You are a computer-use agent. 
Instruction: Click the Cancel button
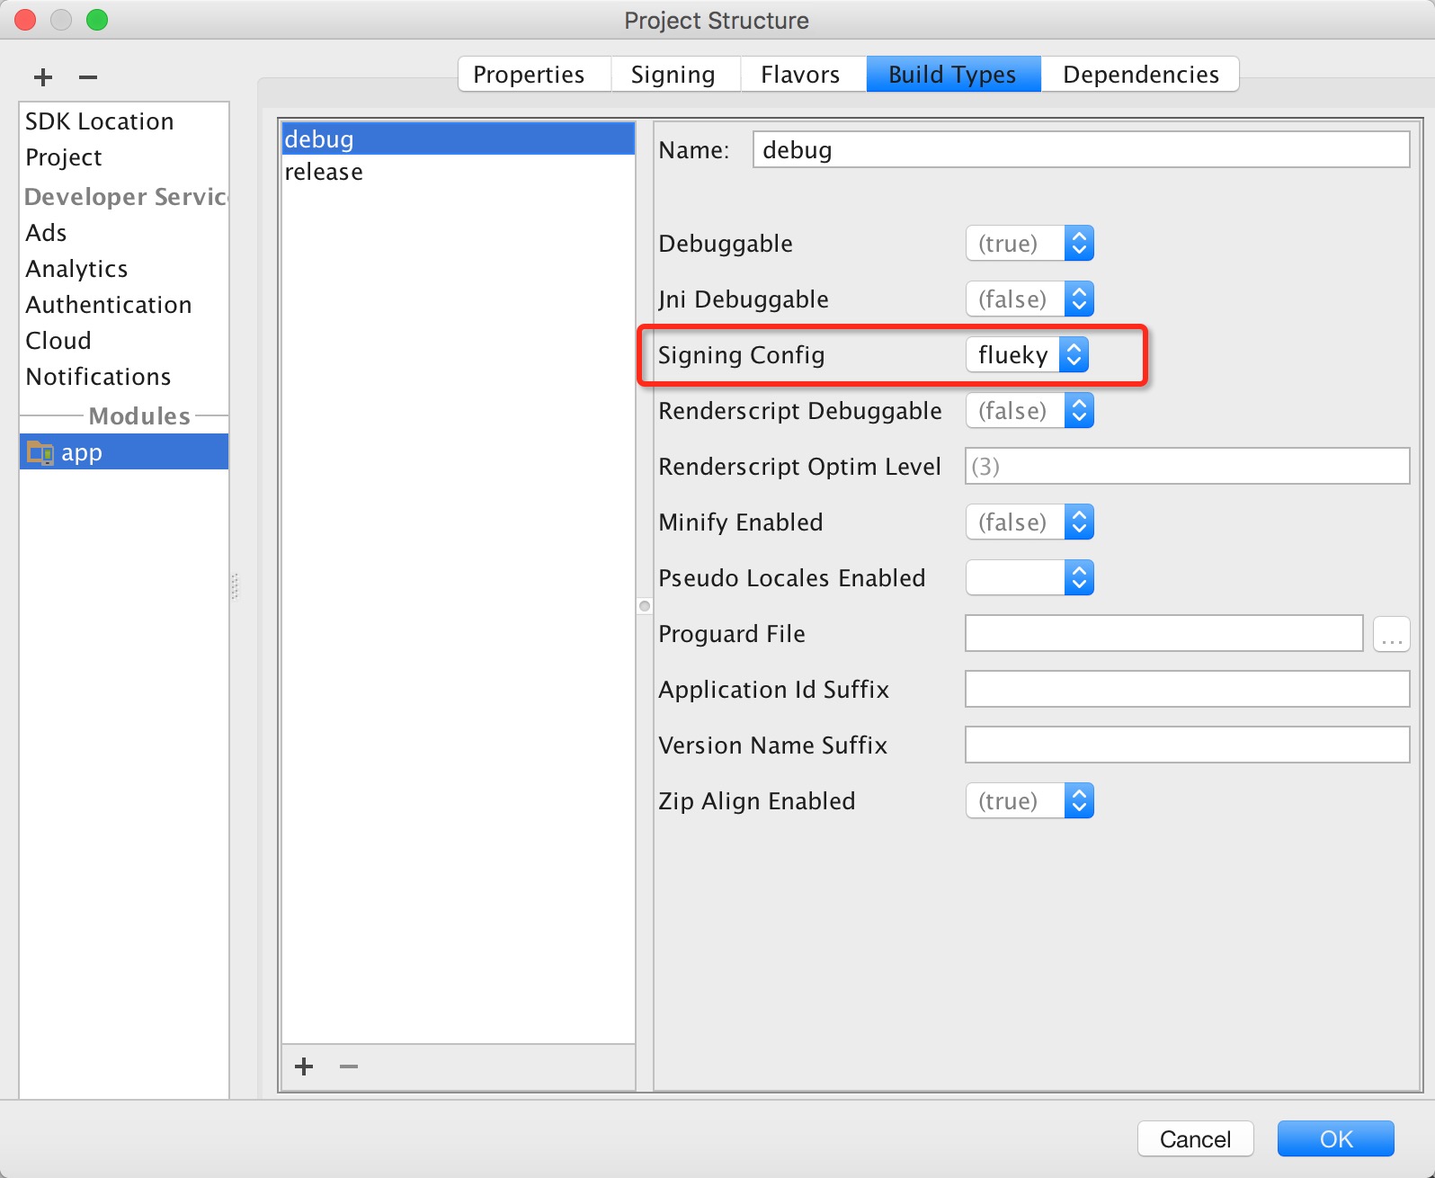[x=1196, y=1139]
